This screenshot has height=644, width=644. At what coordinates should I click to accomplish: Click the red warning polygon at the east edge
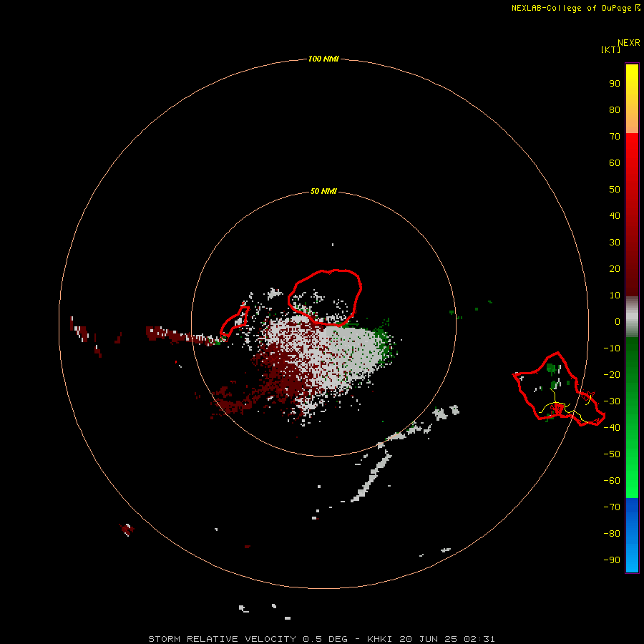(559, 389)
